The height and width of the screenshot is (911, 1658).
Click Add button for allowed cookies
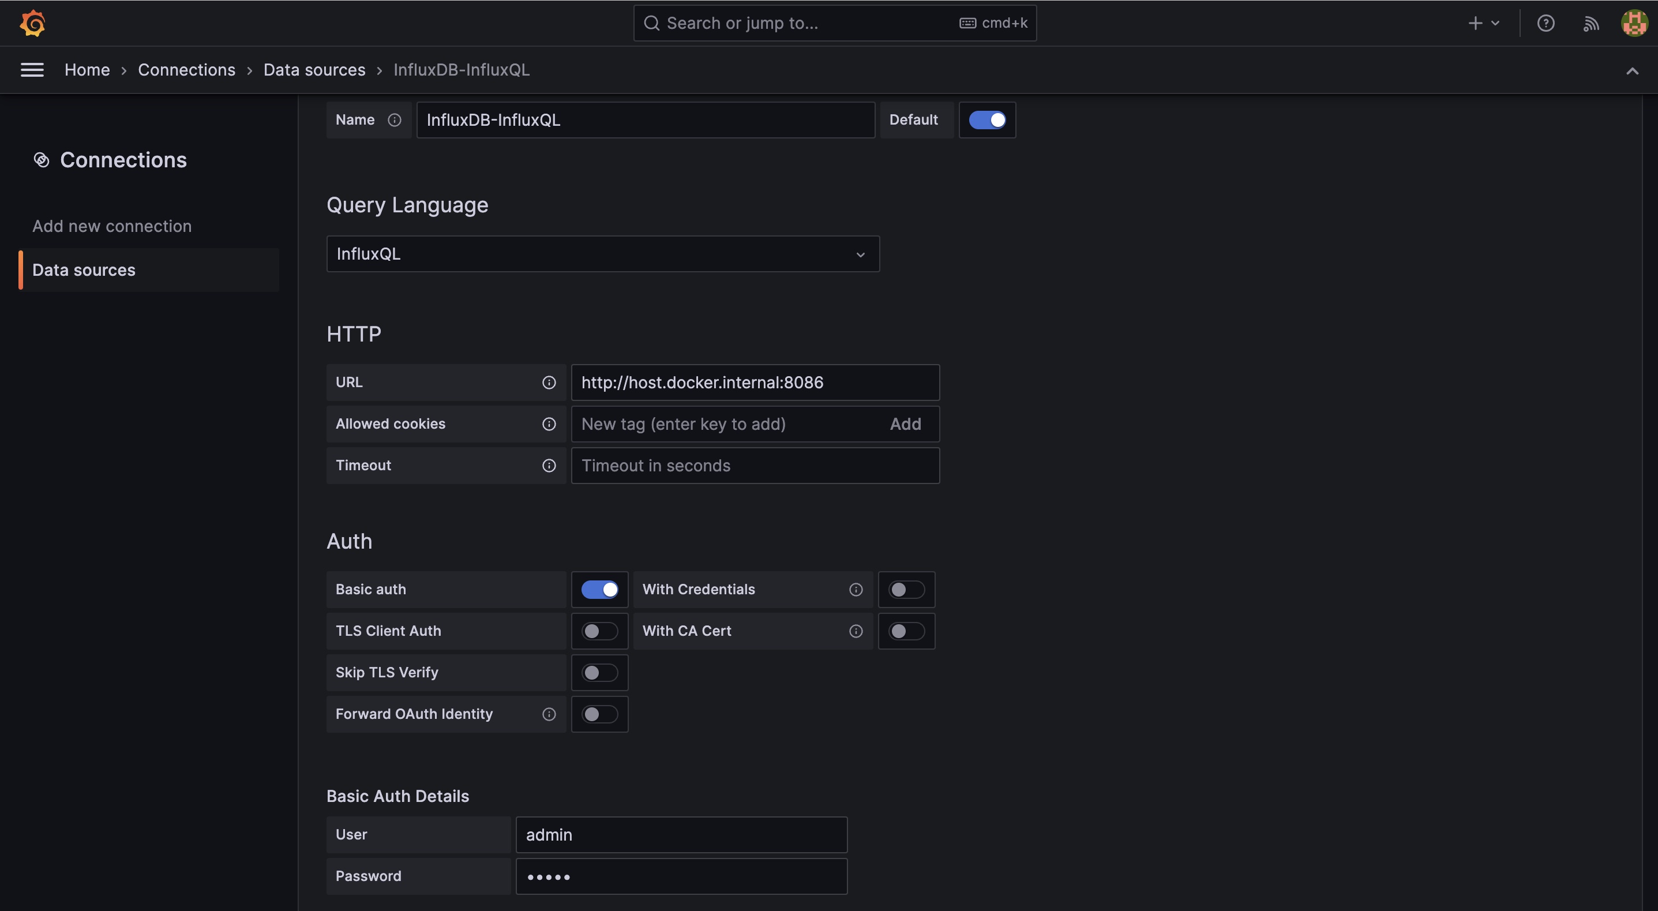coord(905,423)
